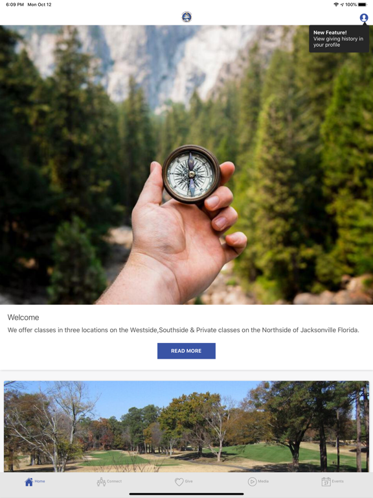
Task: Open the compass hero image
Action: point(186,165)
